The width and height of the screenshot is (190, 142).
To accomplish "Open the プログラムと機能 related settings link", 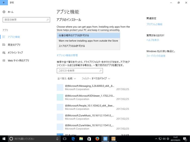I will pyautogui.click(x=154, y=24).
